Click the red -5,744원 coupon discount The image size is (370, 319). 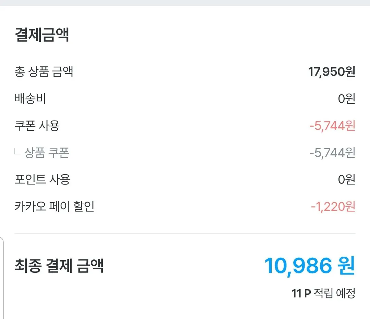tap(332, 126)
